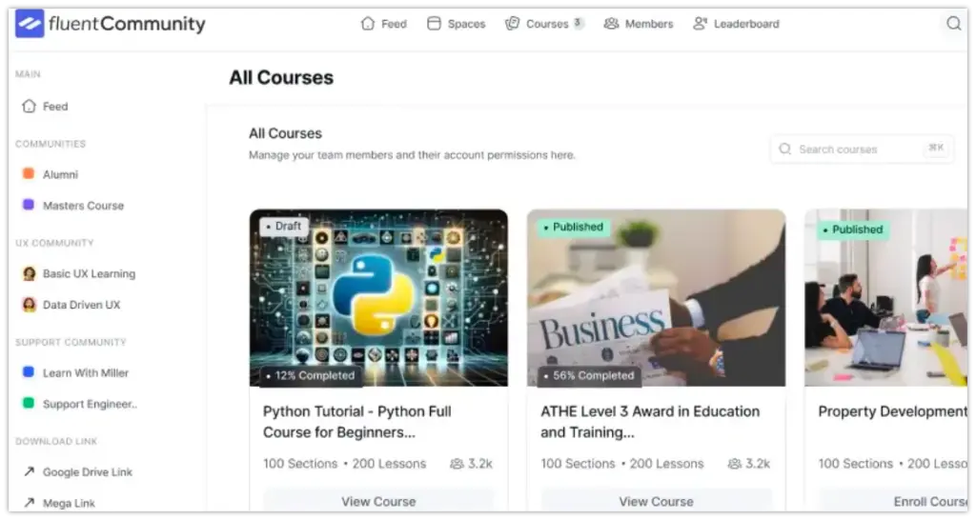Click the Courses count badge showing 3
This screenshot has width=976, height=520.
tap(579, 23)
